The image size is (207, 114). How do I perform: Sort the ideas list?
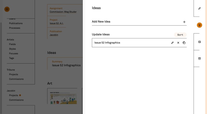pyautogui.click(x=180, y=35)
